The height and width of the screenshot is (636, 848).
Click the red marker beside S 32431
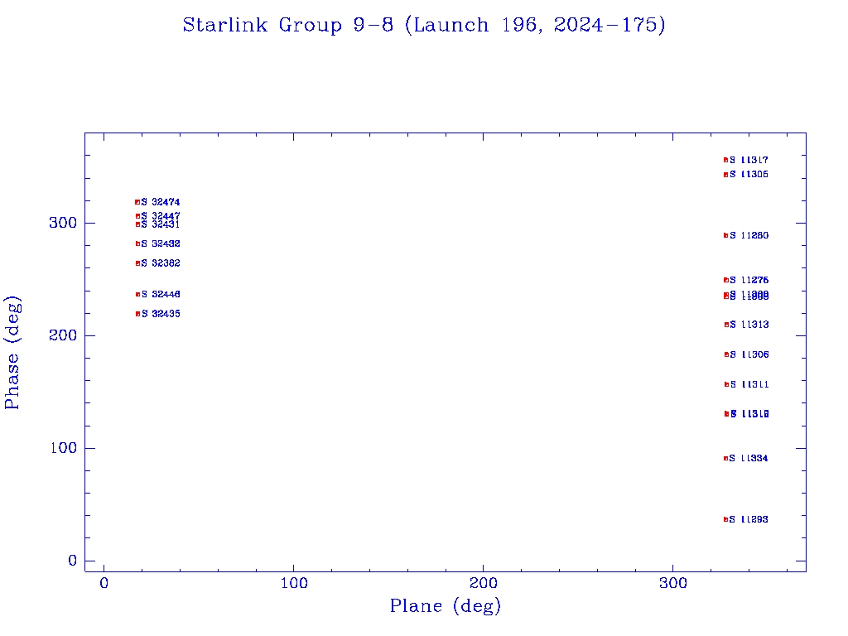138,224
